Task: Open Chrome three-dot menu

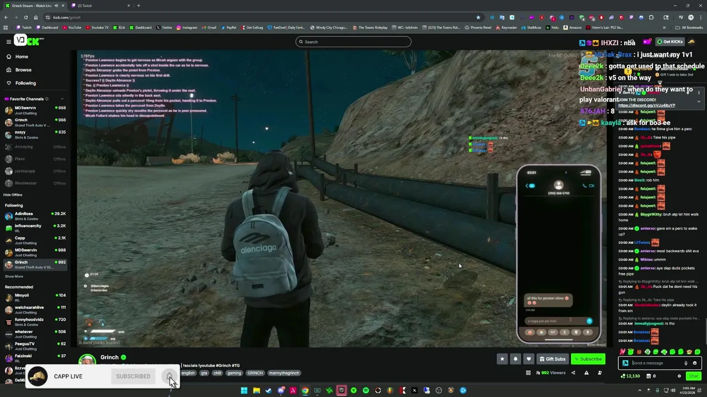Action: click(700, 17)
